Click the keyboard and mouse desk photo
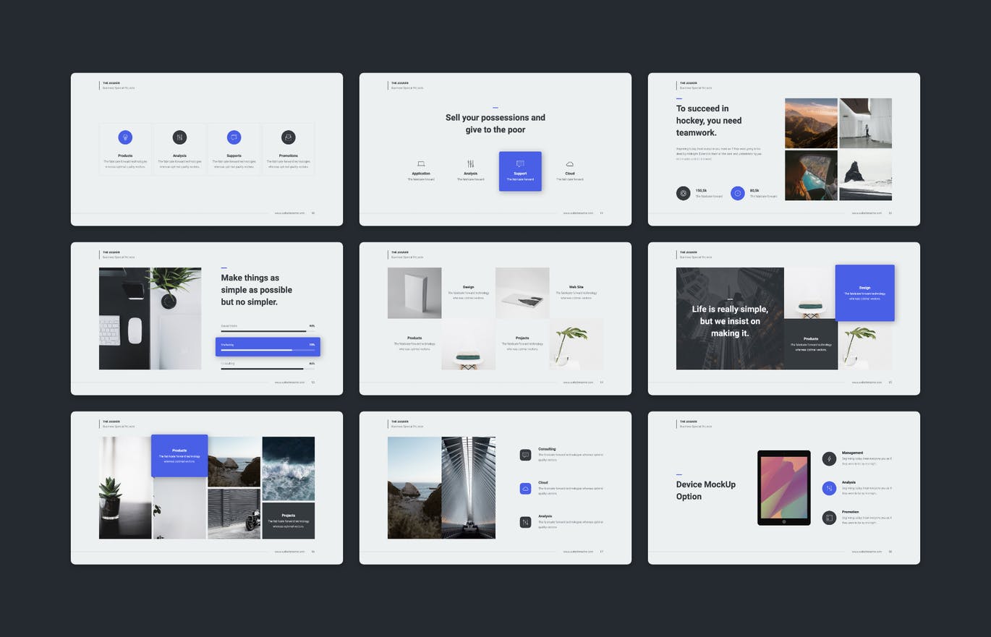 tap(150, 319)
